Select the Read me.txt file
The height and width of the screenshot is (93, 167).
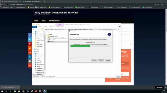tap(52, 40)
